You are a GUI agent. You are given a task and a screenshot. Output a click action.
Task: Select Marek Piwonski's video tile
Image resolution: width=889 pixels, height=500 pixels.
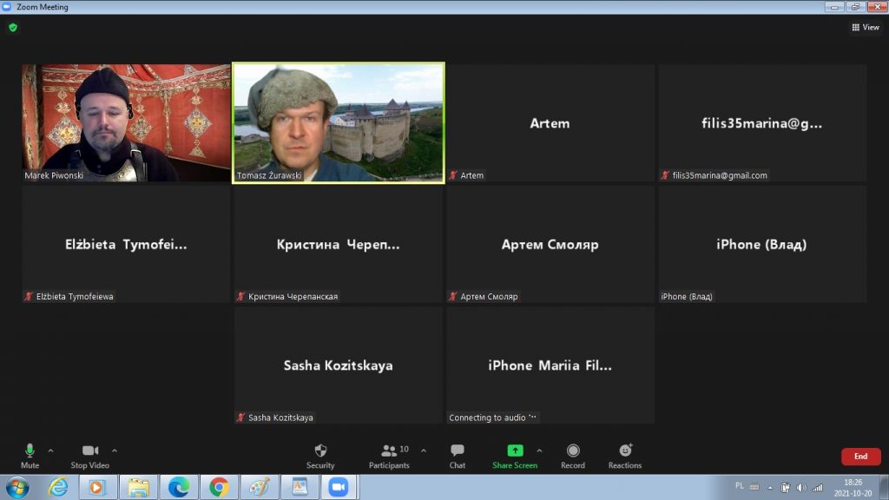click(126, 122)
